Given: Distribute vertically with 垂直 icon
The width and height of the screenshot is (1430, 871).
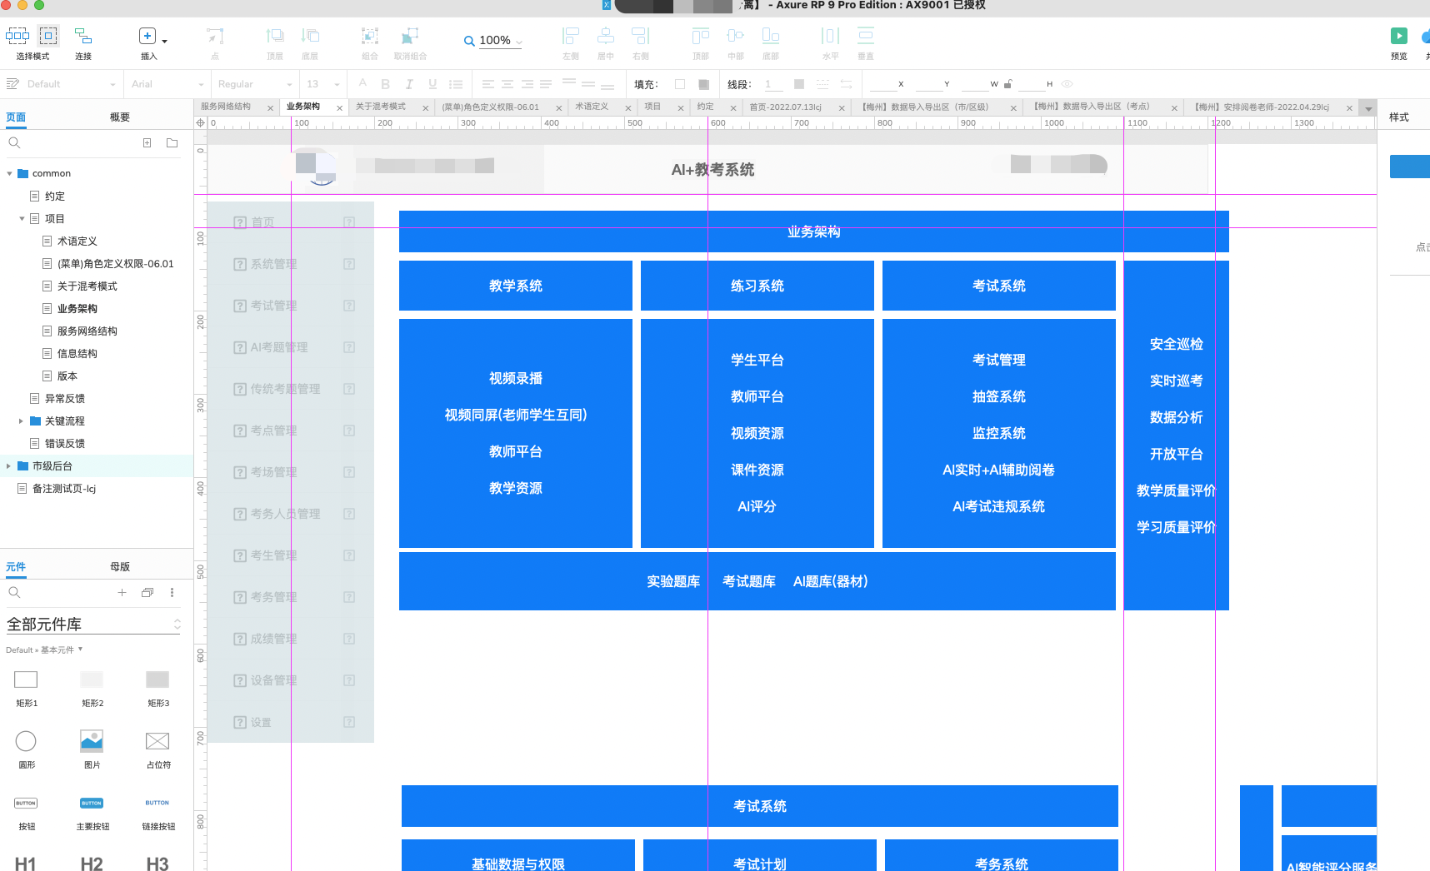Looking at the screenshot, I should [x=866, y=36].
